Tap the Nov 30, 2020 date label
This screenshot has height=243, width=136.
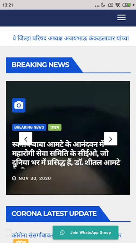(x=35, y=178)
